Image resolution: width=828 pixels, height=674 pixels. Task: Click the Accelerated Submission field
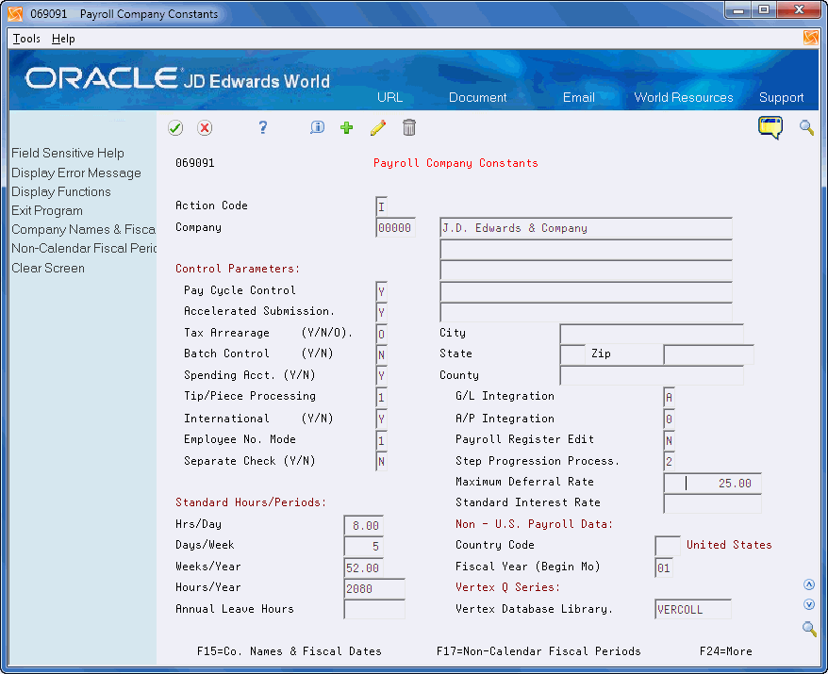coord(381,312)
